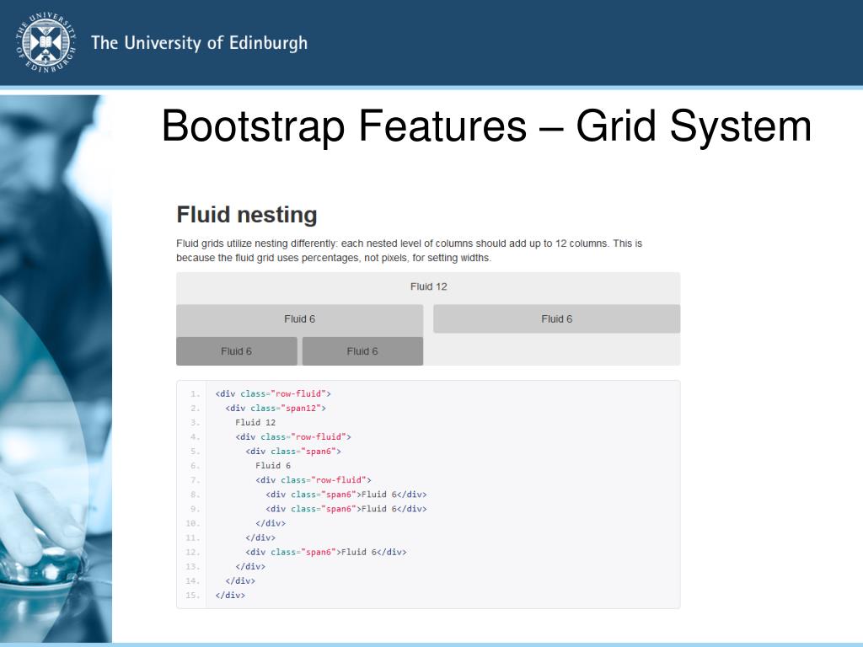
Task: Click code line 1 '<div class="row-fluid">'
Action: tap(273, 394)
